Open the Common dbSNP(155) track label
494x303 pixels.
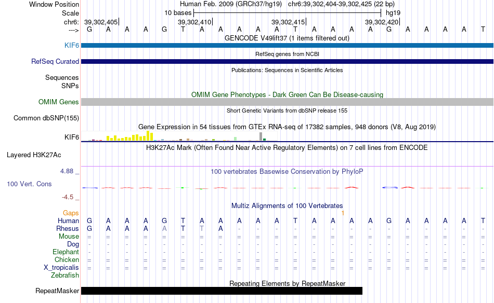coord(46,118)
